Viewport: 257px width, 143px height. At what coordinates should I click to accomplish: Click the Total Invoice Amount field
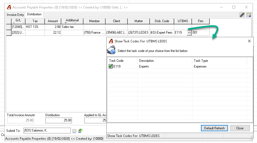click(x=21, y=120)
